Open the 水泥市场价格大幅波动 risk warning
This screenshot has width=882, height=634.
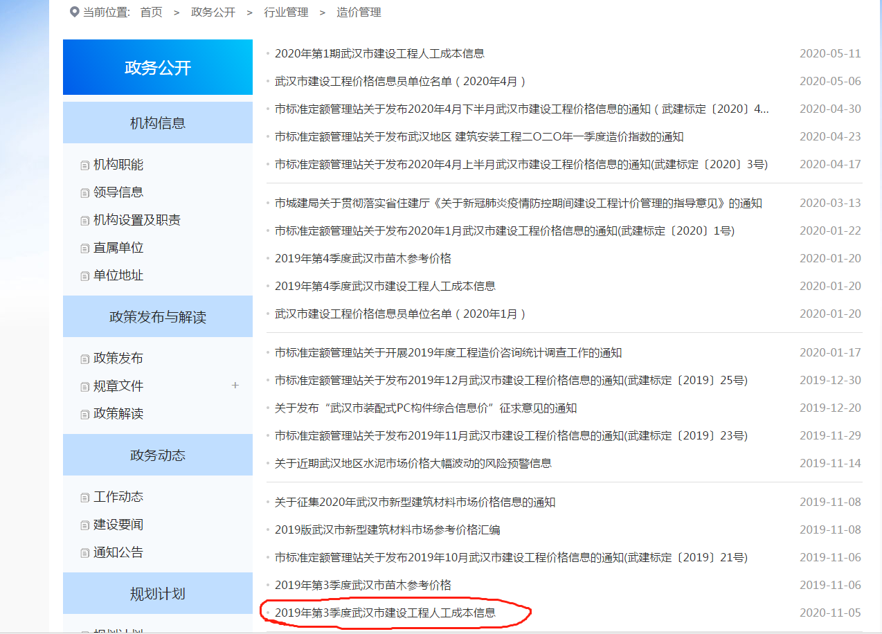click(x=413, y=463)
